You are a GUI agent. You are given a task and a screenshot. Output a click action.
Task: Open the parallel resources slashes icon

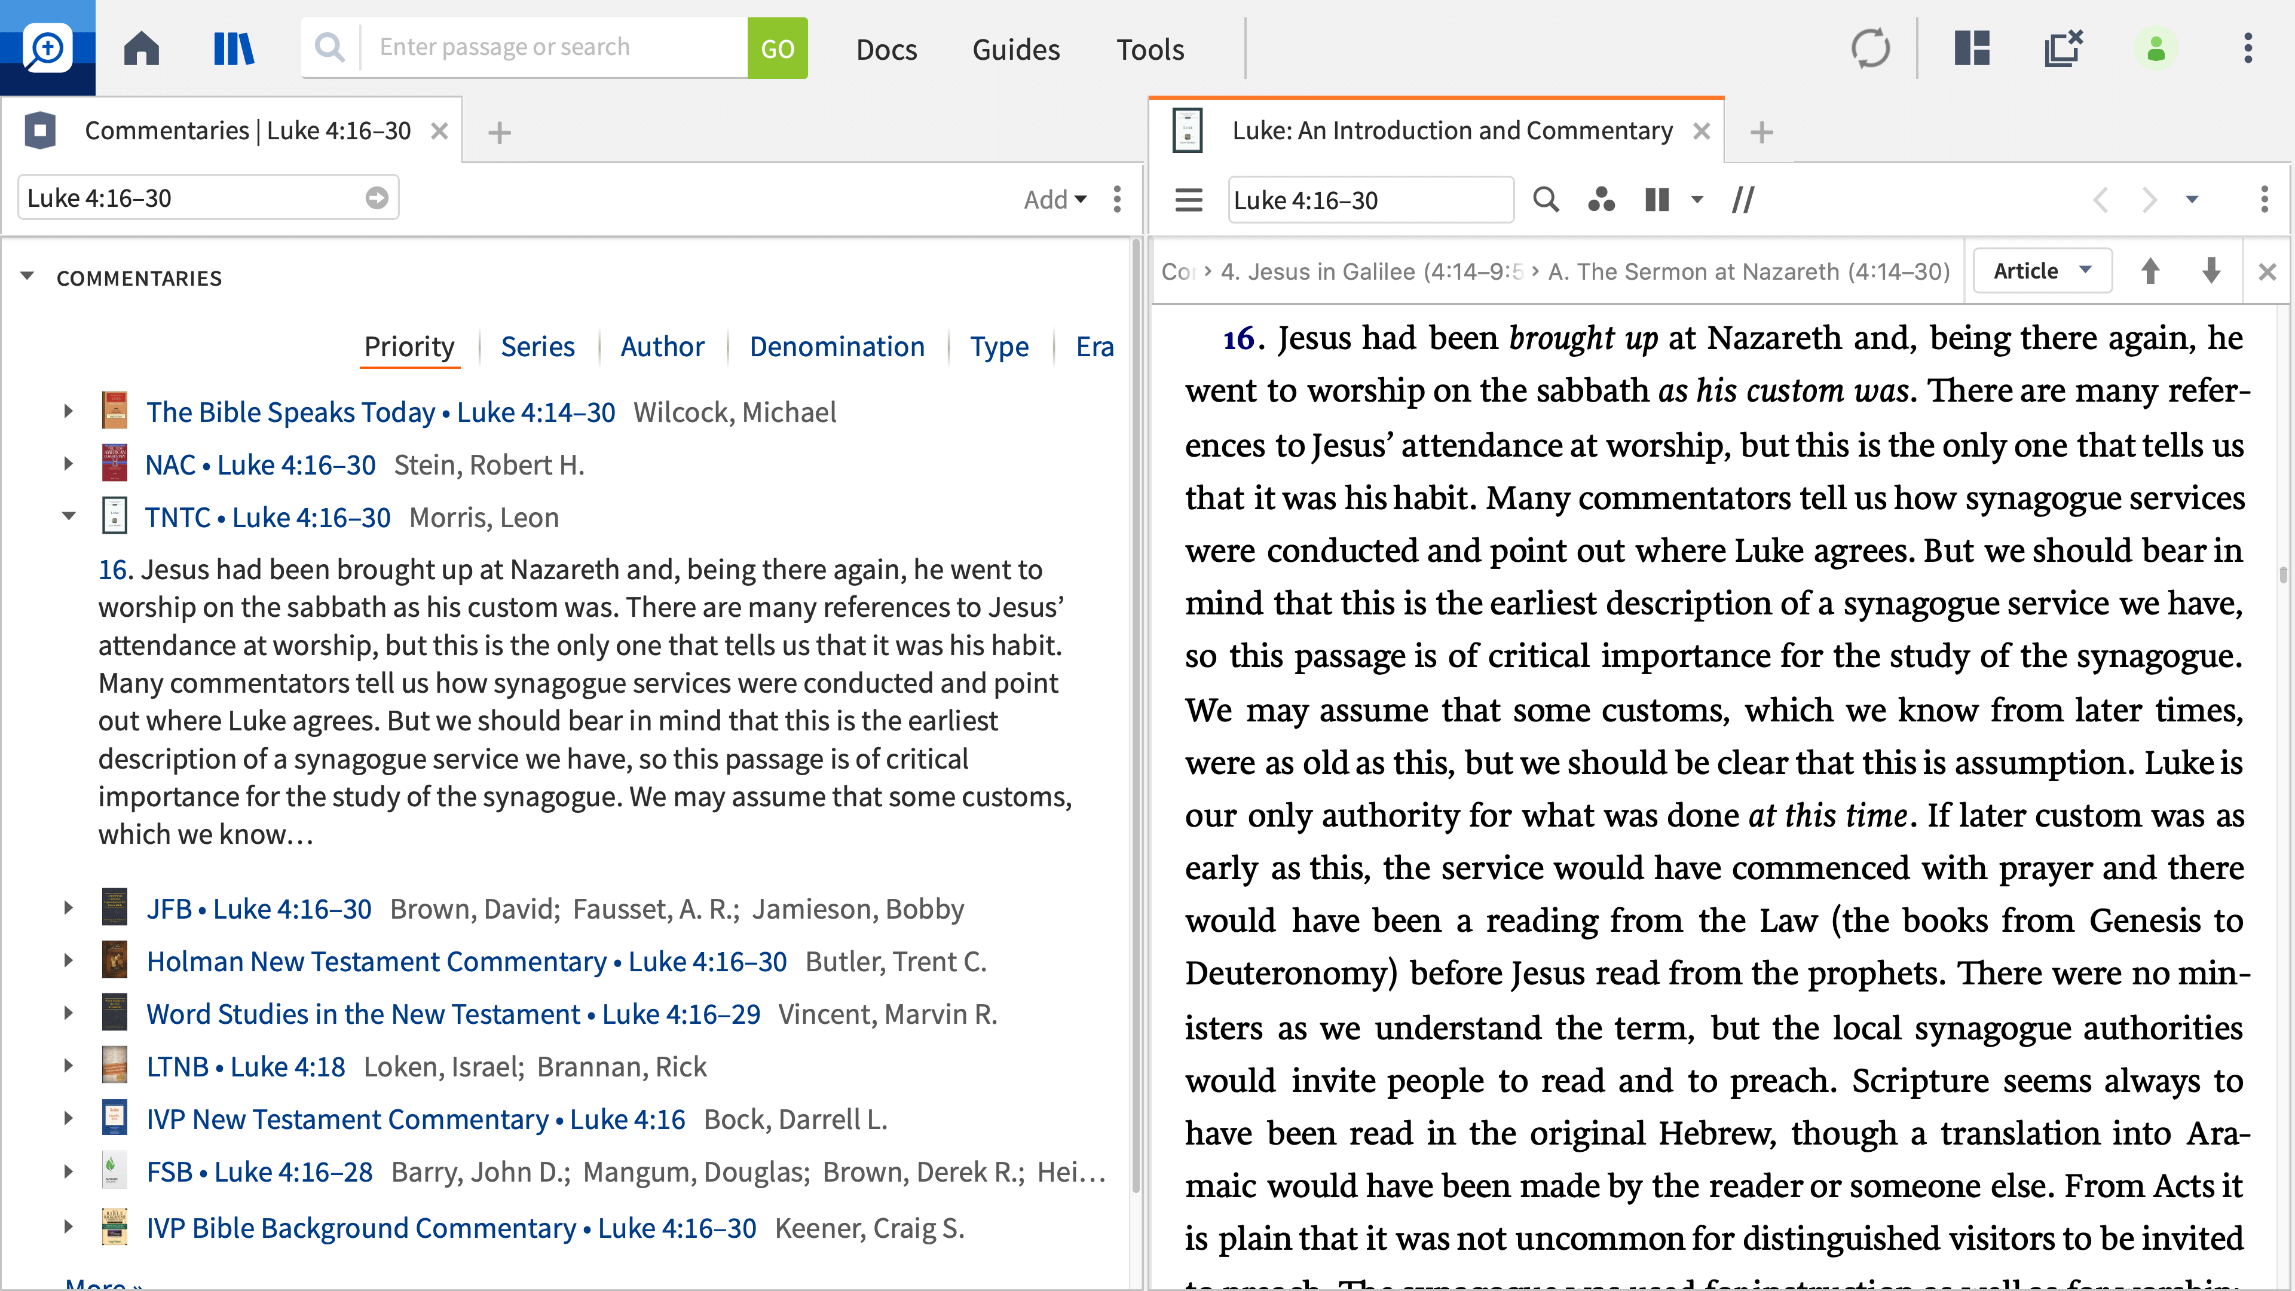coord(1743,200)
